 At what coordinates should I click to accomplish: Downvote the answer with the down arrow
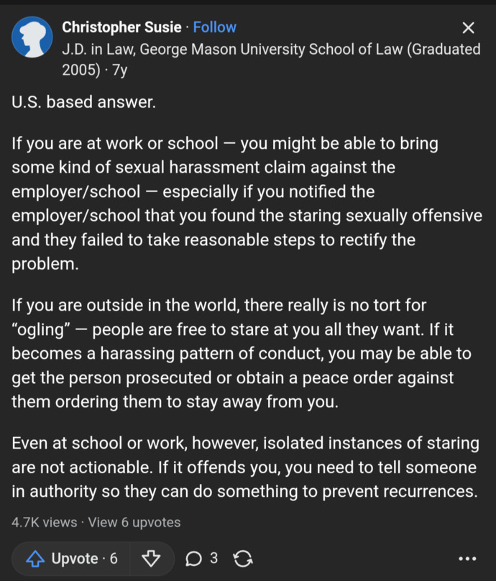point(151,559)
